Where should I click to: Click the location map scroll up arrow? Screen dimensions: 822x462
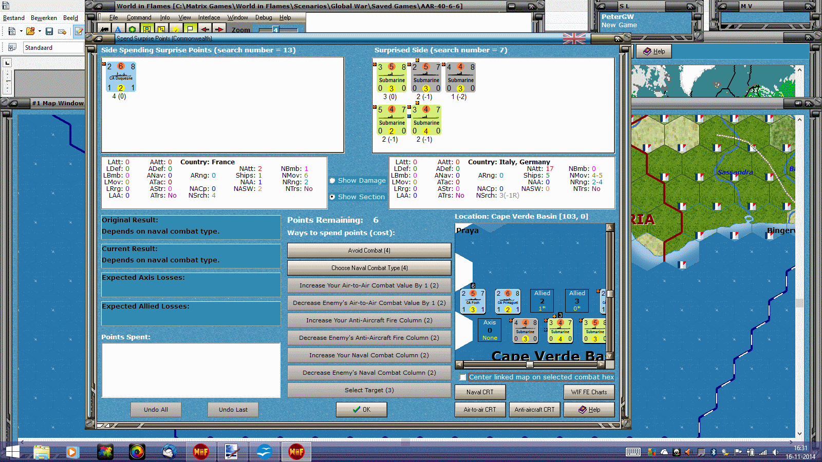610,227
